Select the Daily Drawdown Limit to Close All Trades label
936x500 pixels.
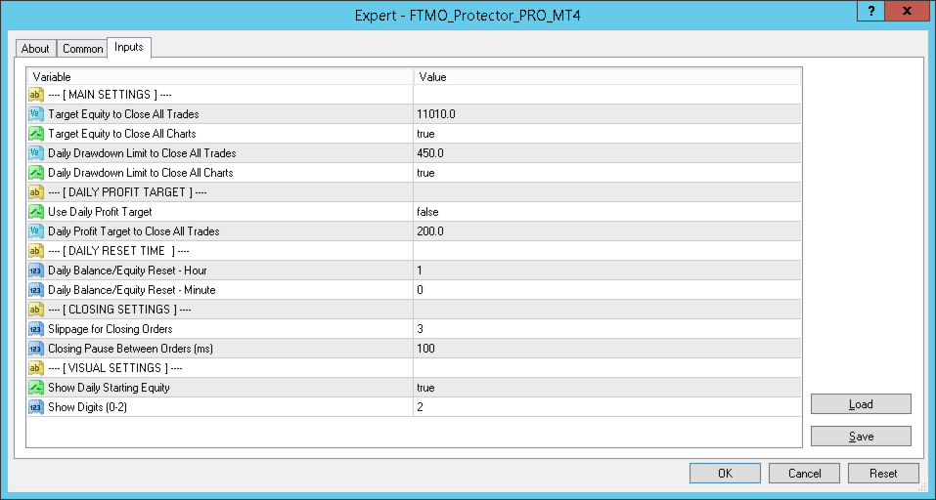pos(142,153)
